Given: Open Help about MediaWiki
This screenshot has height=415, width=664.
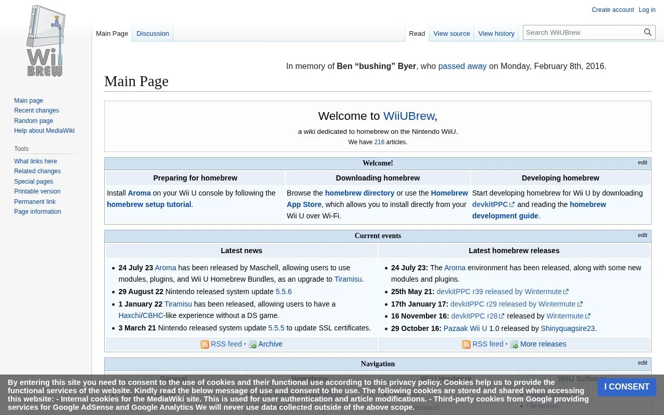Looking at the screenshot, I should point(44,131).
